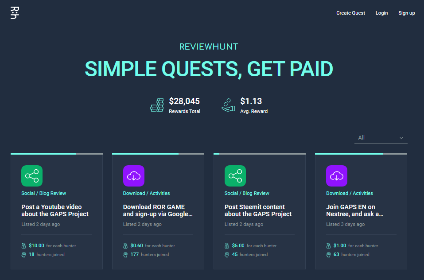Click the money bag icon beside $10.00
The width and height of the screenshot is (424, 280).
(x=24, y=246)
